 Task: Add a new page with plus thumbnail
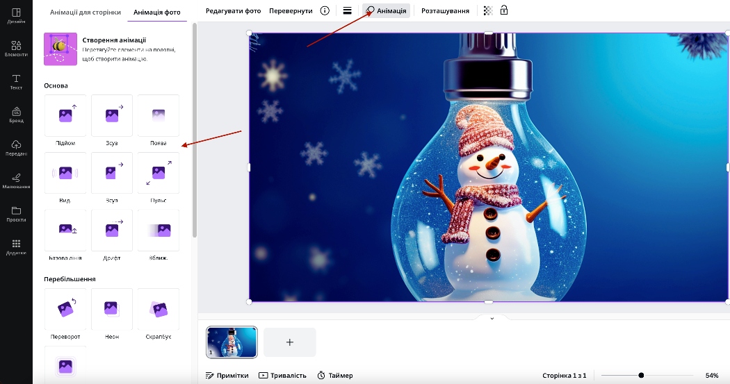289,342
